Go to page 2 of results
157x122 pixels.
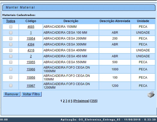64,101
